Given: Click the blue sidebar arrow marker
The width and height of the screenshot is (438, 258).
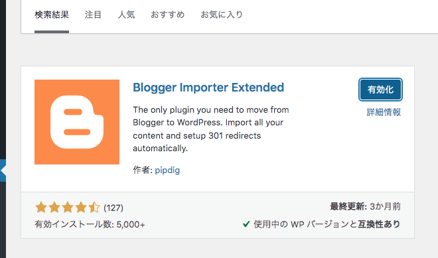Looking at the screenshot, I should [3, 170].
